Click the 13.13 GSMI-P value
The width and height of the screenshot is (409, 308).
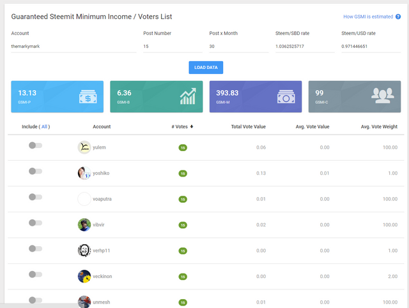tap(27, 93)
